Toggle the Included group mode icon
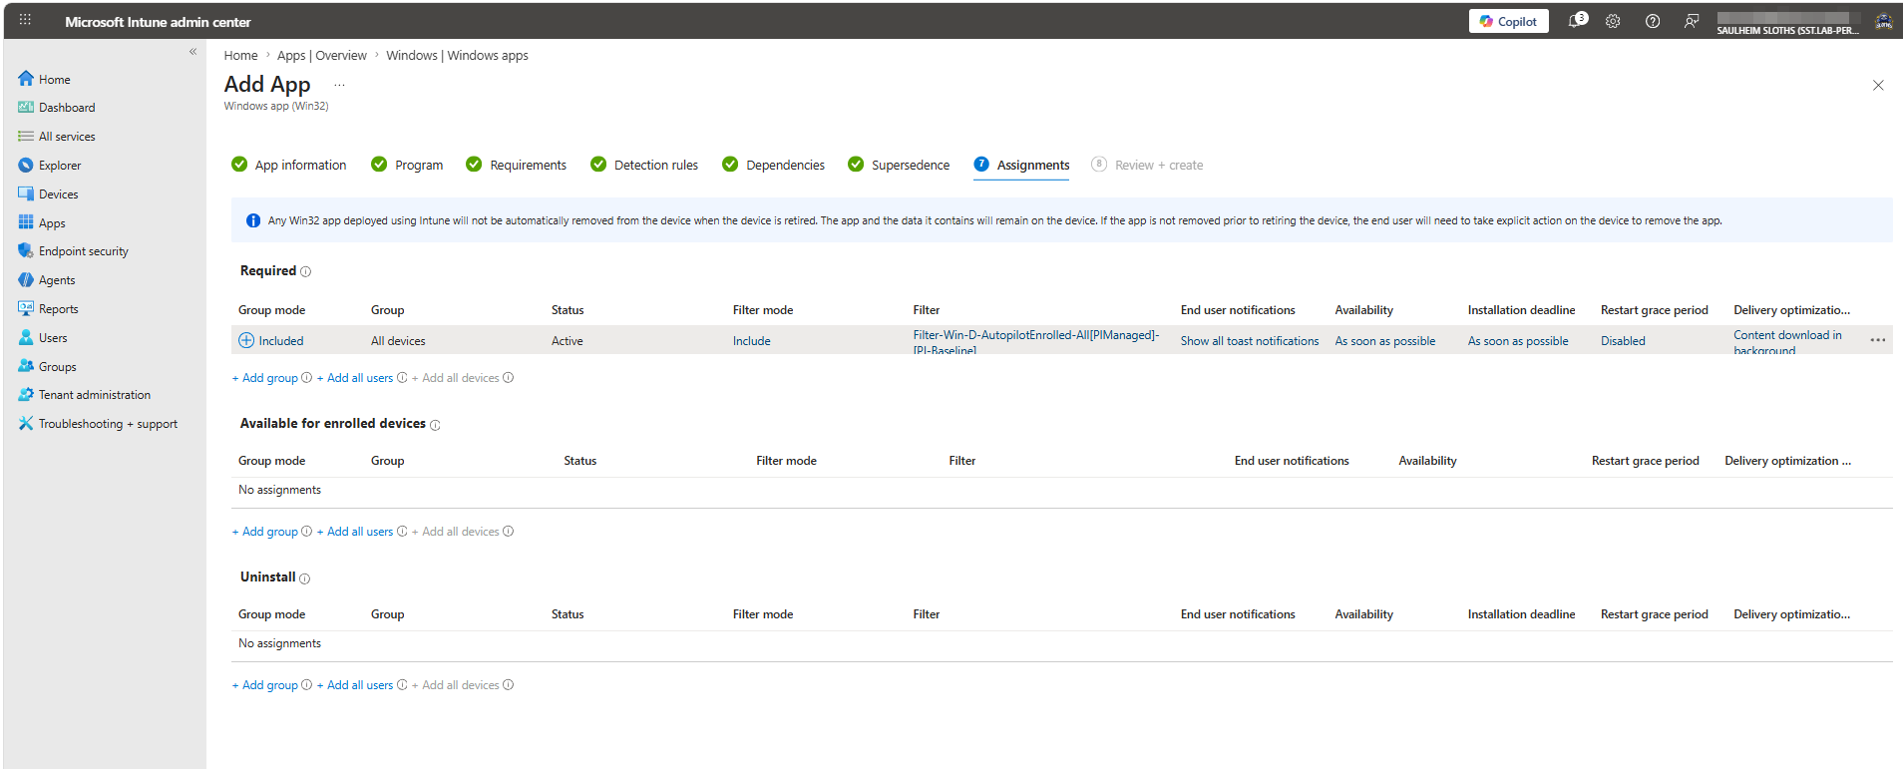The width and height of the screenshot is (1903, 769). tap(246, 340)
